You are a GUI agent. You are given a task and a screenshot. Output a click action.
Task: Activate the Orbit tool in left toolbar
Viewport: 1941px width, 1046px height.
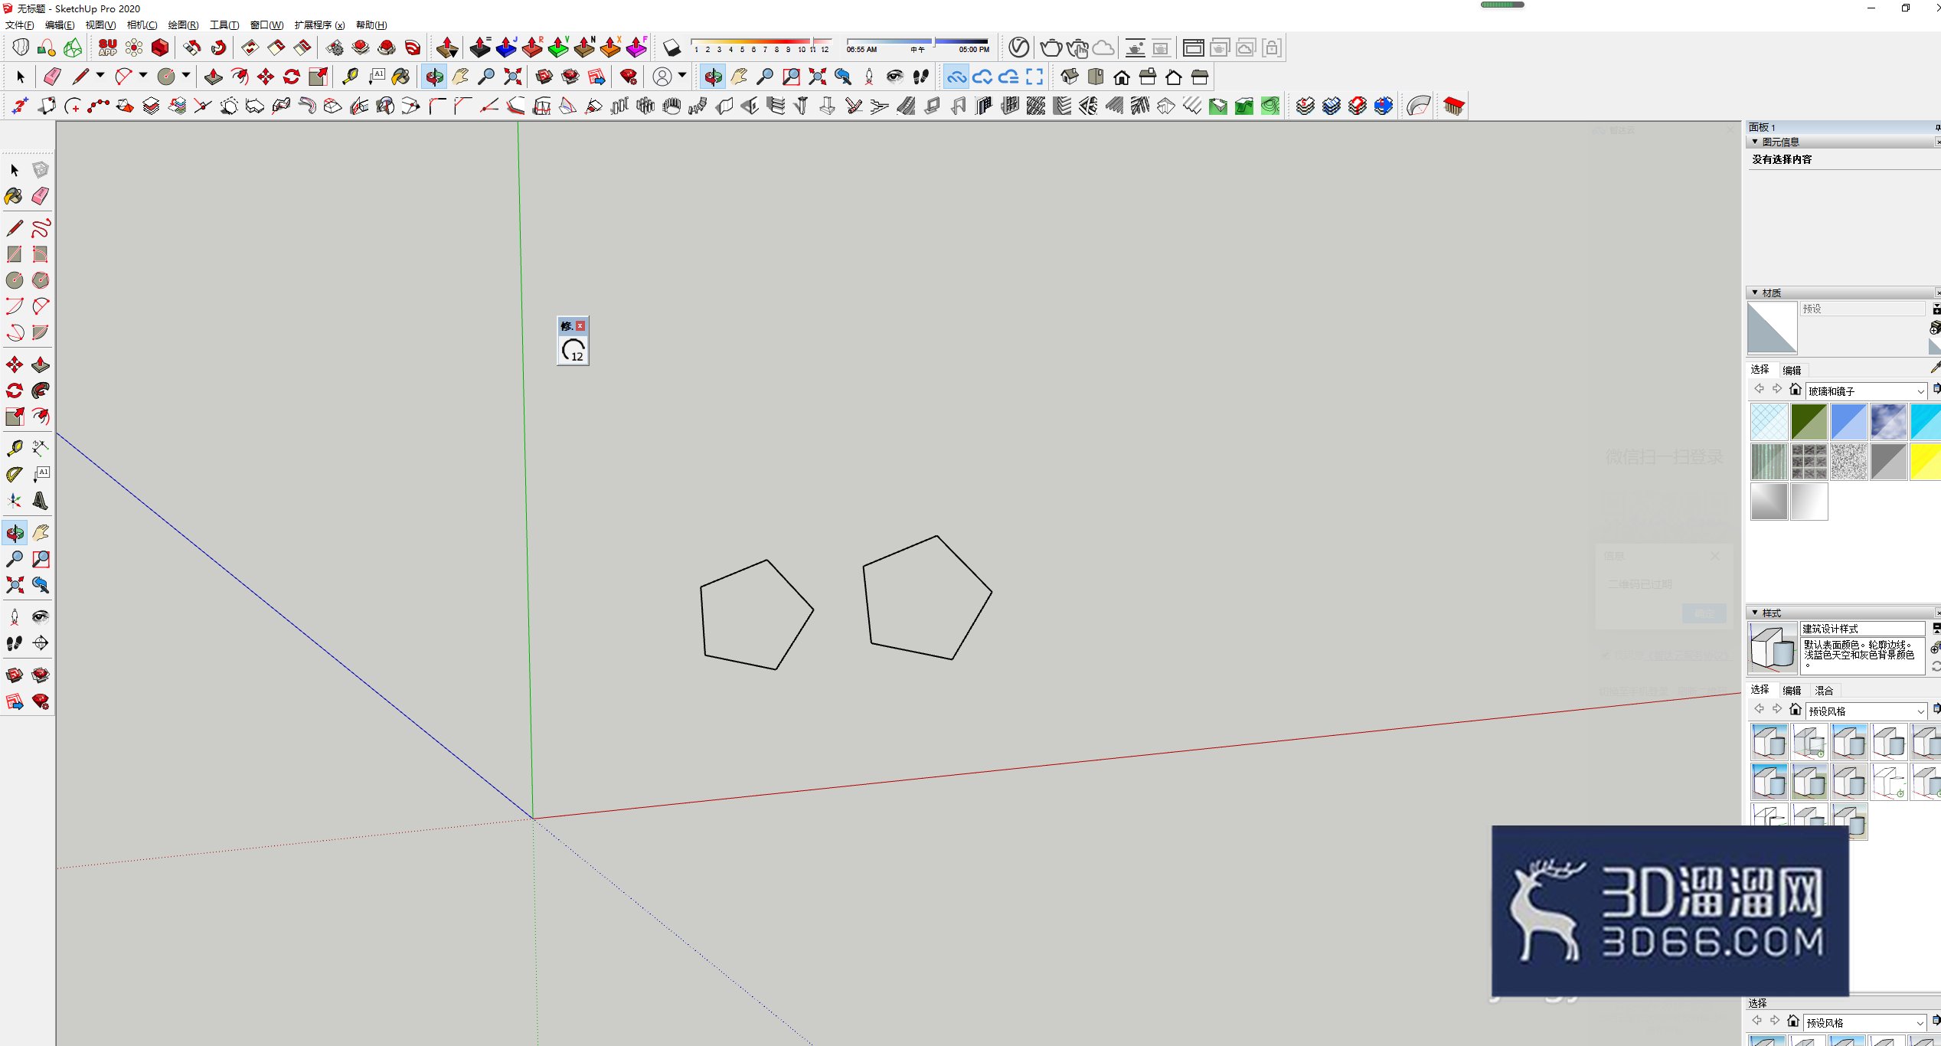coord(15,533)
